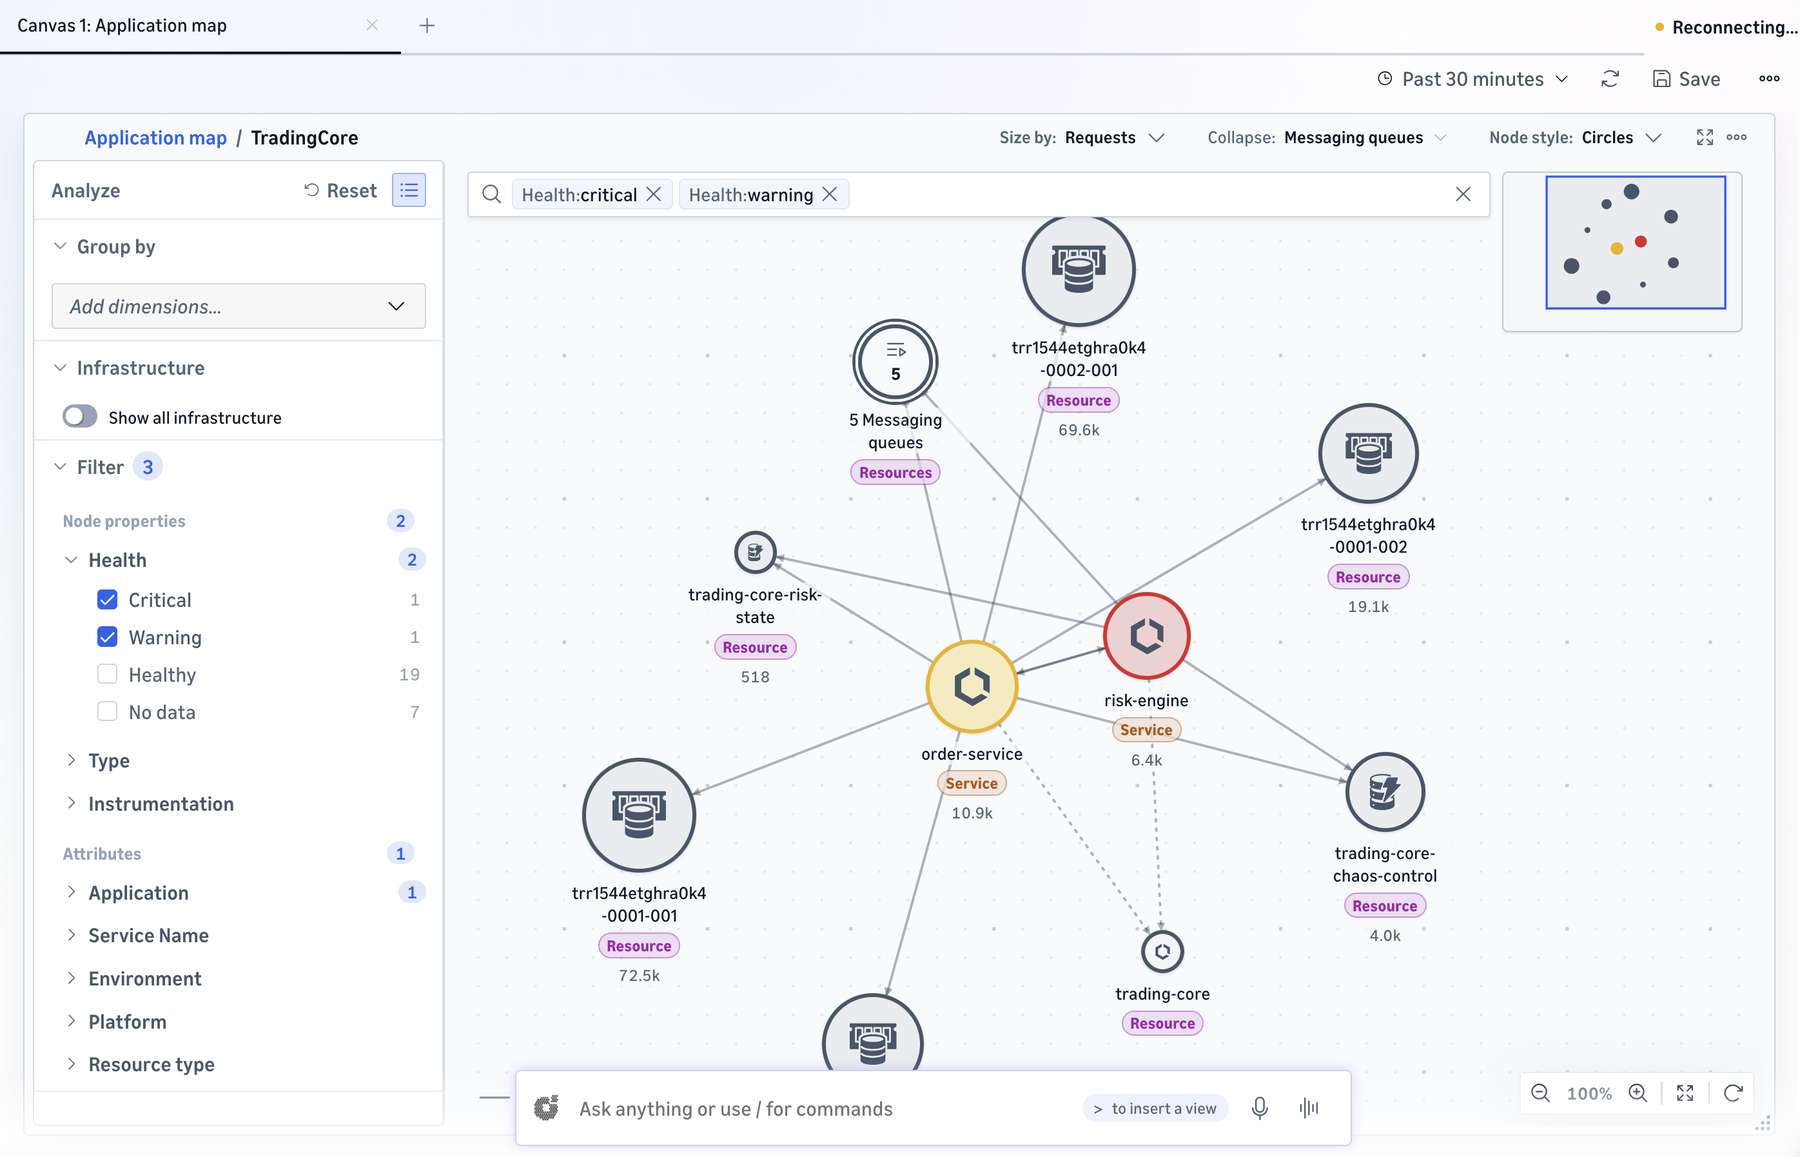1800x1157 pixels.
Task: Remove the Health:warning filter chip
Action: point(830,195)
